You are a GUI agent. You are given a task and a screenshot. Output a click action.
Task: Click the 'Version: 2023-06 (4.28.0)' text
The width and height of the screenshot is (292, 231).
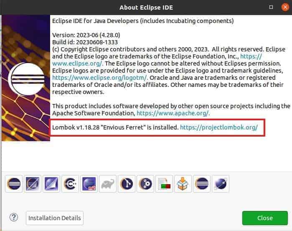(x=86, y=35)
